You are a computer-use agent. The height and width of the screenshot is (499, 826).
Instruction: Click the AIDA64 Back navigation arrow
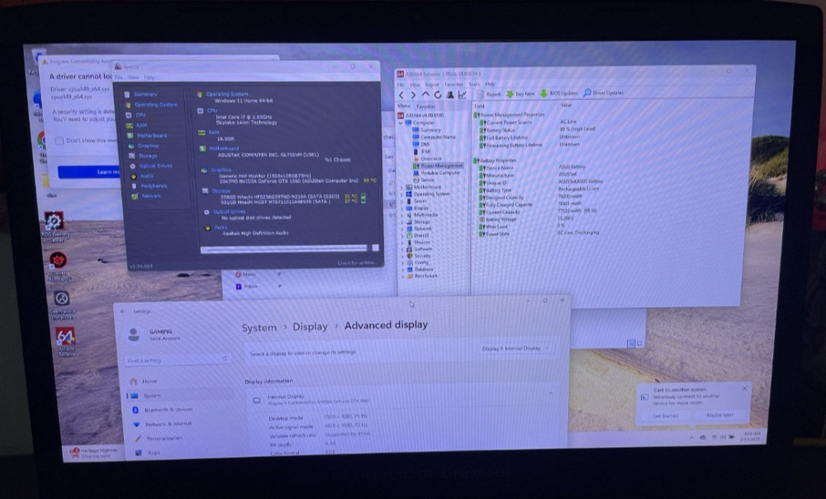402,94
